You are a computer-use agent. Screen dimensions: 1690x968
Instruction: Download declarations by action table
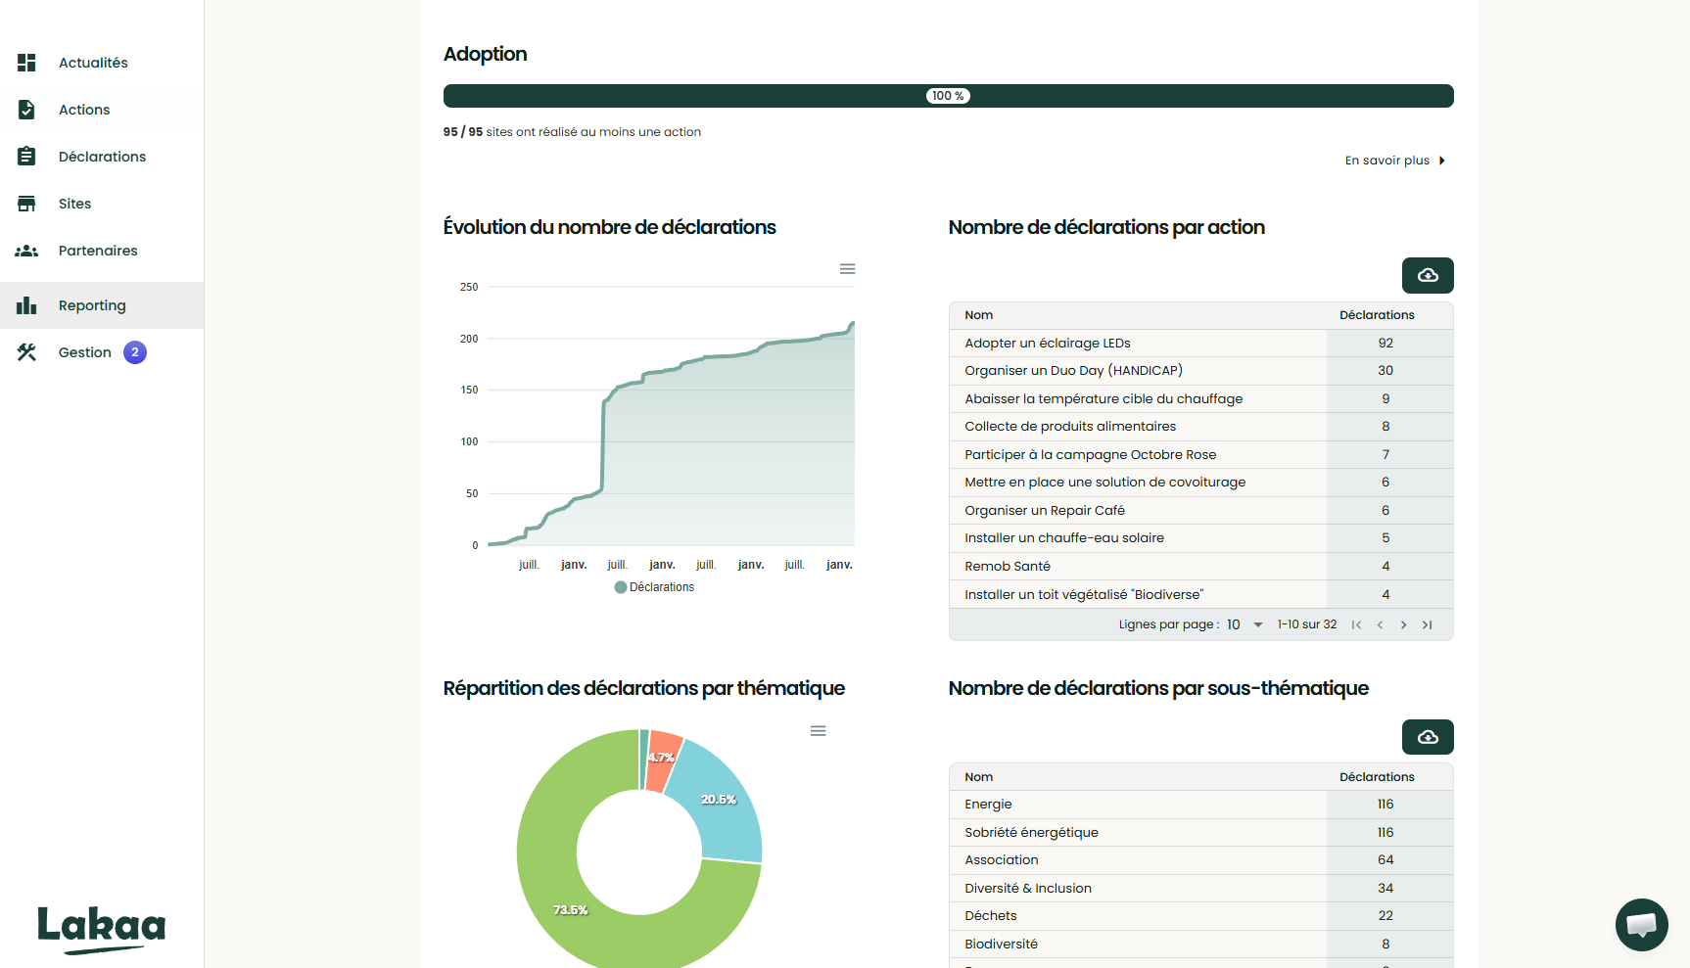point(1428,275)
